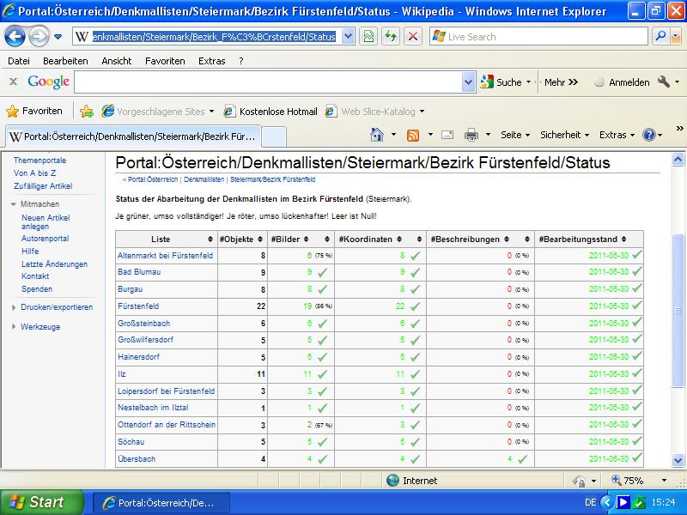Click the Letzte Änderungen sidebar link
The height and width of the screenshot is (515, 687).
click(54, 264)
